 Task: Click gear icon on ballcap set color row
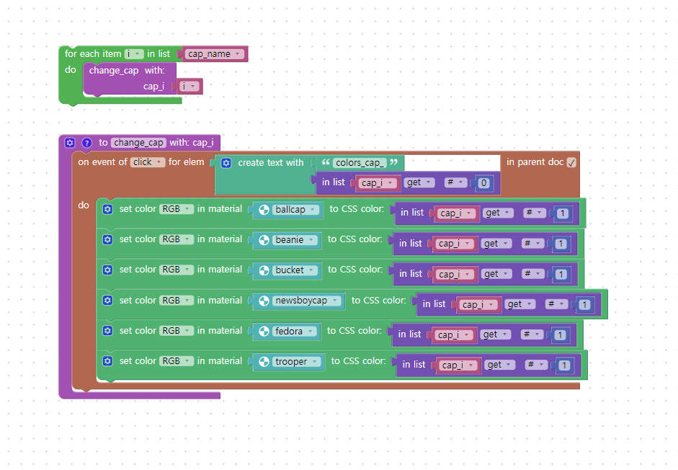pos(107,210)
